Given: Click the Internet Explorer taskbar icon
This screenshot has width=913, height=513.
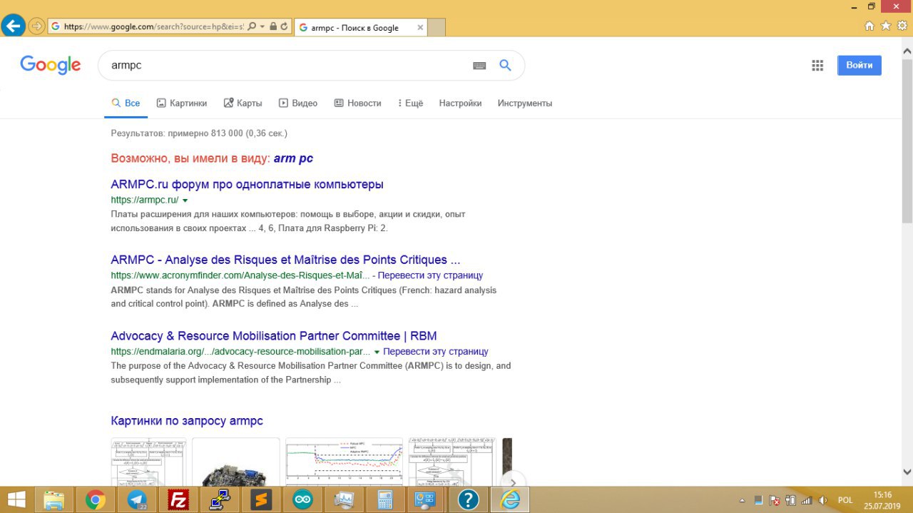Looking at the screenshot, I should [x=510, y=500].
